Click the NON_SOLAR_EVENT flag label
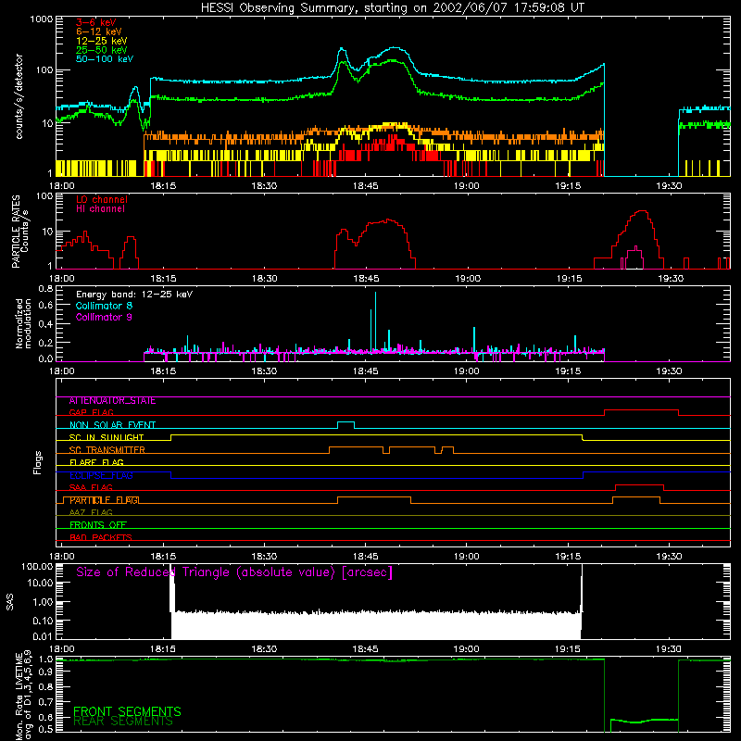 [x=112, y=425]
